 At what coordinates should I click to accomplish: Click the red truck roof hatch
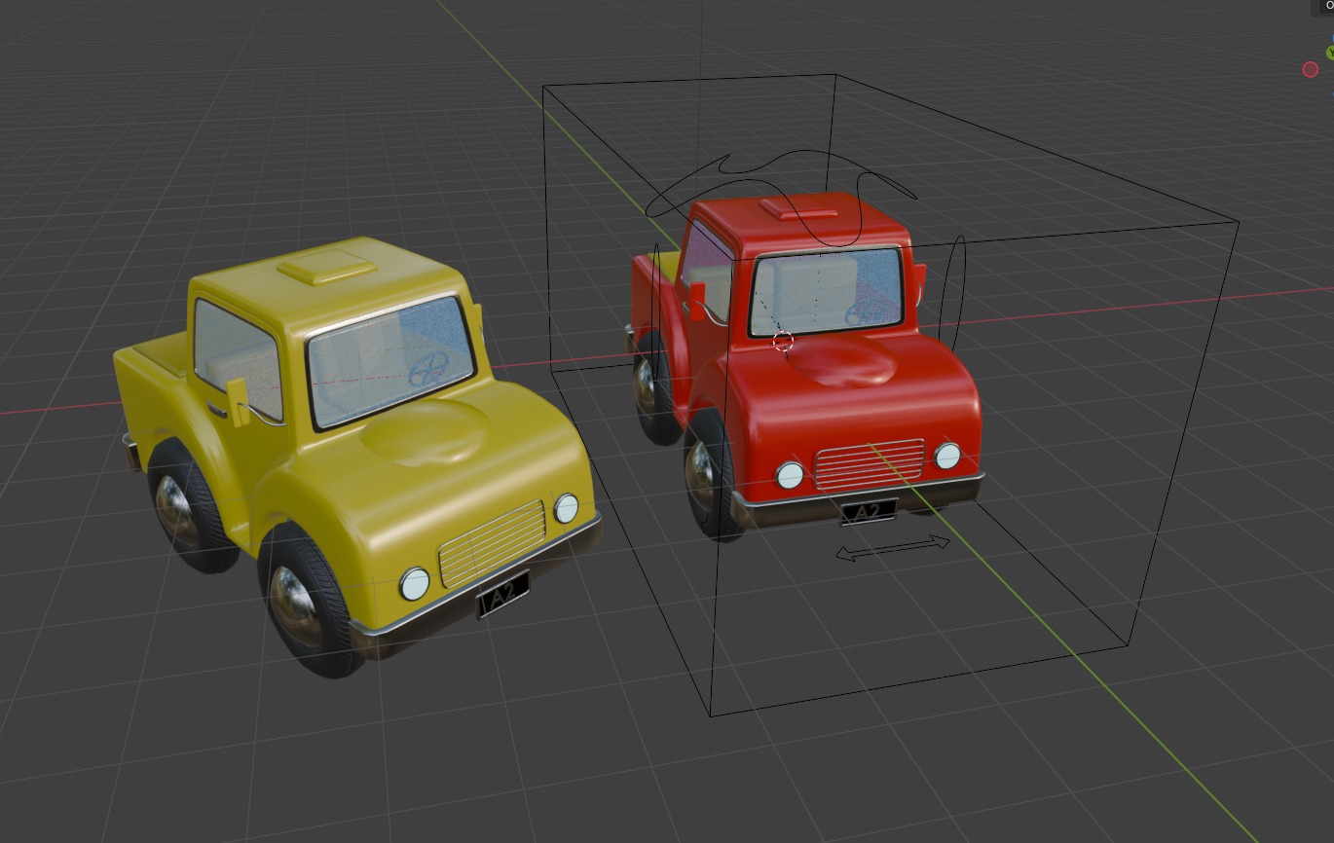[x=798, y=207]
